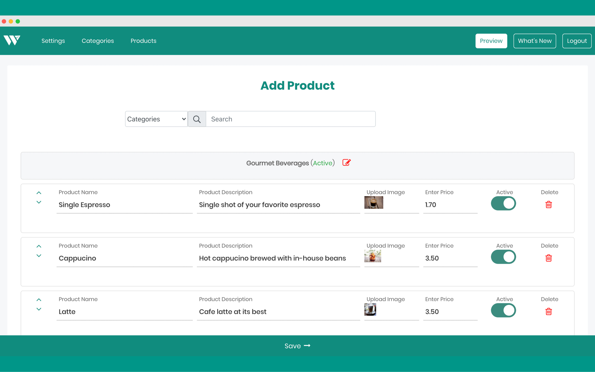Toggle Single Espresso active switch
This screenshot has height=372, width=595.
coord(503,204)
